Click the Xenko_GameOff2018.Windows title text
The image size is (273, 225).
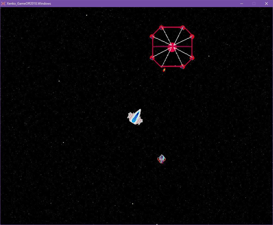(x=29, y=4)
